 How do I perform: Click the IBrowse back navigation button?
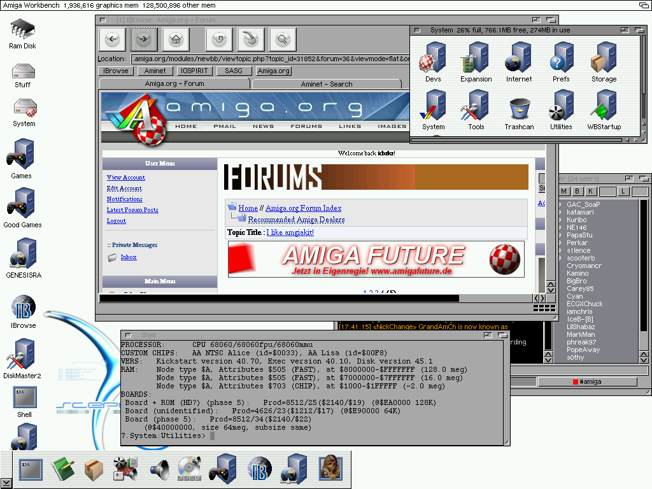pyautogui.click(x=112, y=39)
